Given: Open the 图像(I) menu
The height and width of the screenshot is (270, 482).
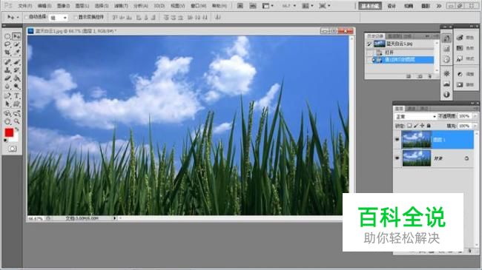Looking at the screenshot, I should click(63, 6).
